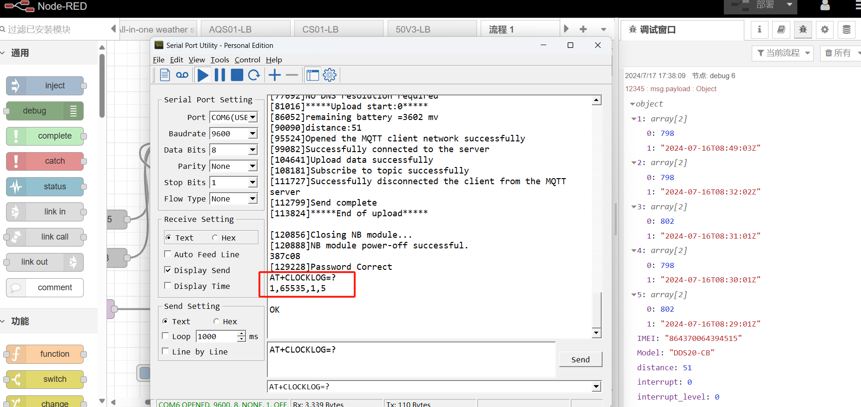Click the clear-all trash button in debug panel
Image resolution: width=861 pixels, height=407 pixels.
tap(840, 53)
